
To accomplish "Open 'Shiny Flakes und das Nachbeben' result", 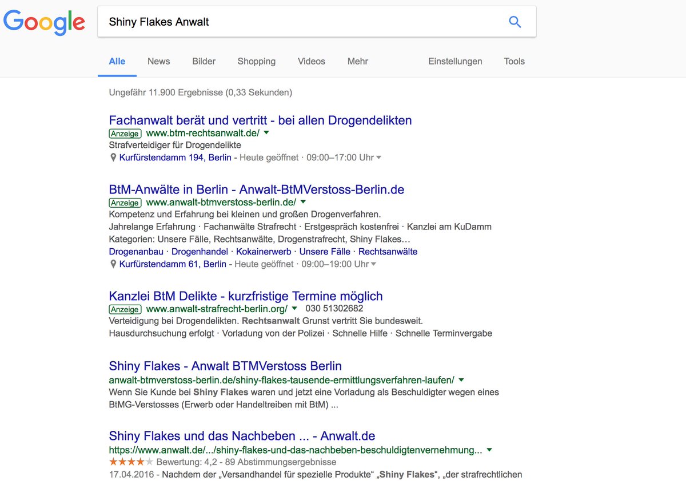I will click(x=242, y=436).
